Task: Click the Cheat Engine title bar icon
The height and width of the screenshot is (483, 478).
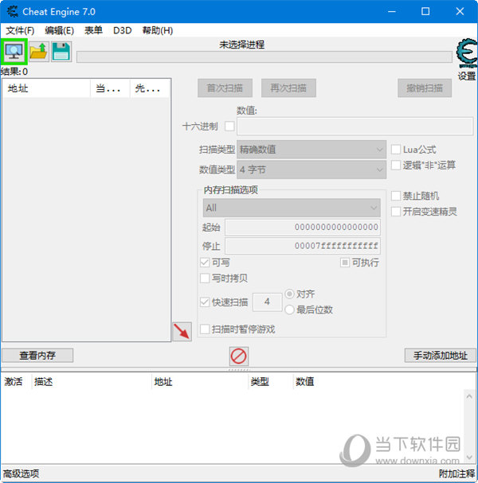Action: (12, 12)
